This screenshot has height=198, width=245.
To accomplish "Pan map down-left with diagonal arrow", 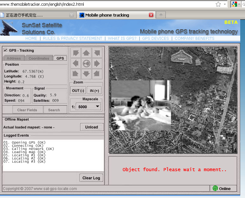I will (x=76, y=74).
